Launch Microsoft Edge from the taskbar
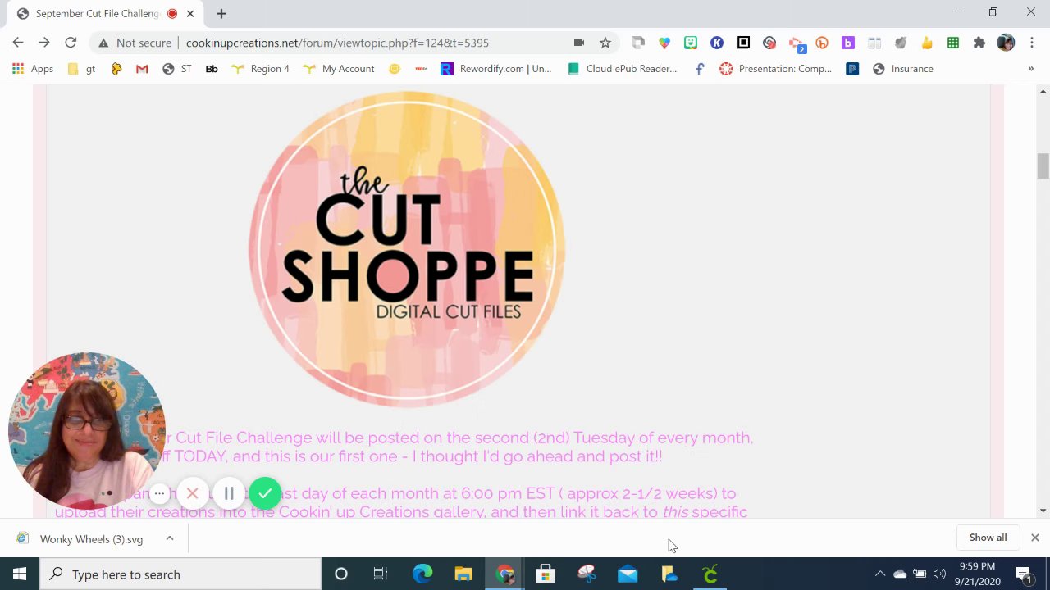Screen dimensions: 1050x590 (x=422, y=574)
